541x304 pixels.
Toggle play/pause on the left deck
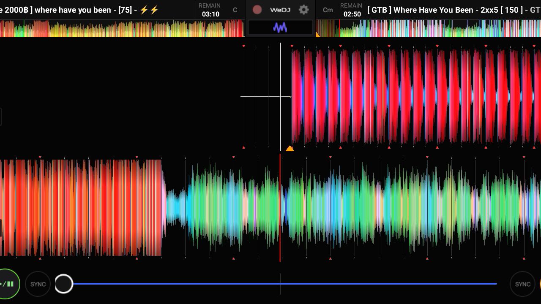point(8,284)
